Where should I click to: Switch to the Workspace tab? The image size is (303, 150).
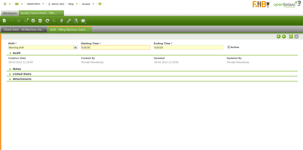10,13
